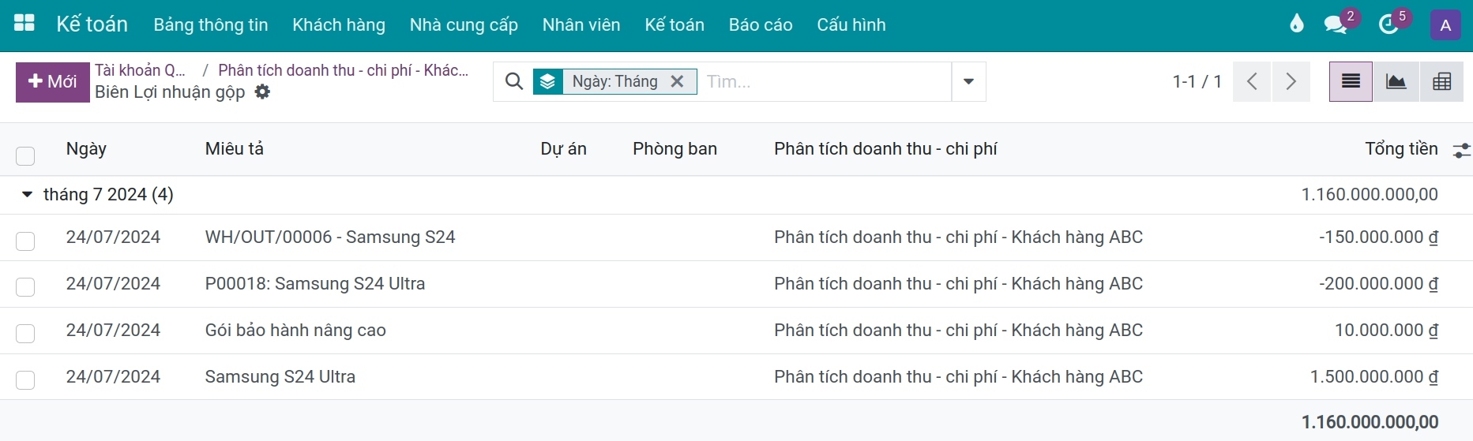The width and height of the screenshot is (1473, 441).
Task: Open Cấu hình menu
Action: [851, 25]
